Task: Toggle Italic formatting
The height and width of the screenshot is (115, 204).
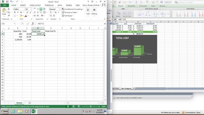Action: tap(18, 12)
